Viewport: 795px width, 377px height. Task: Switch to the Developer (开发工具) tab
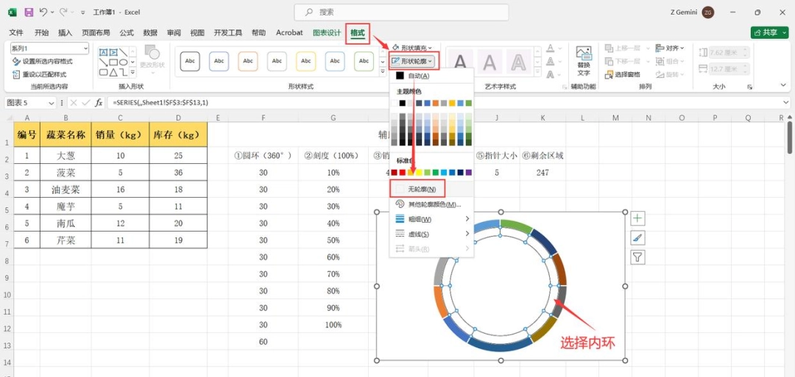pos(227,32)
